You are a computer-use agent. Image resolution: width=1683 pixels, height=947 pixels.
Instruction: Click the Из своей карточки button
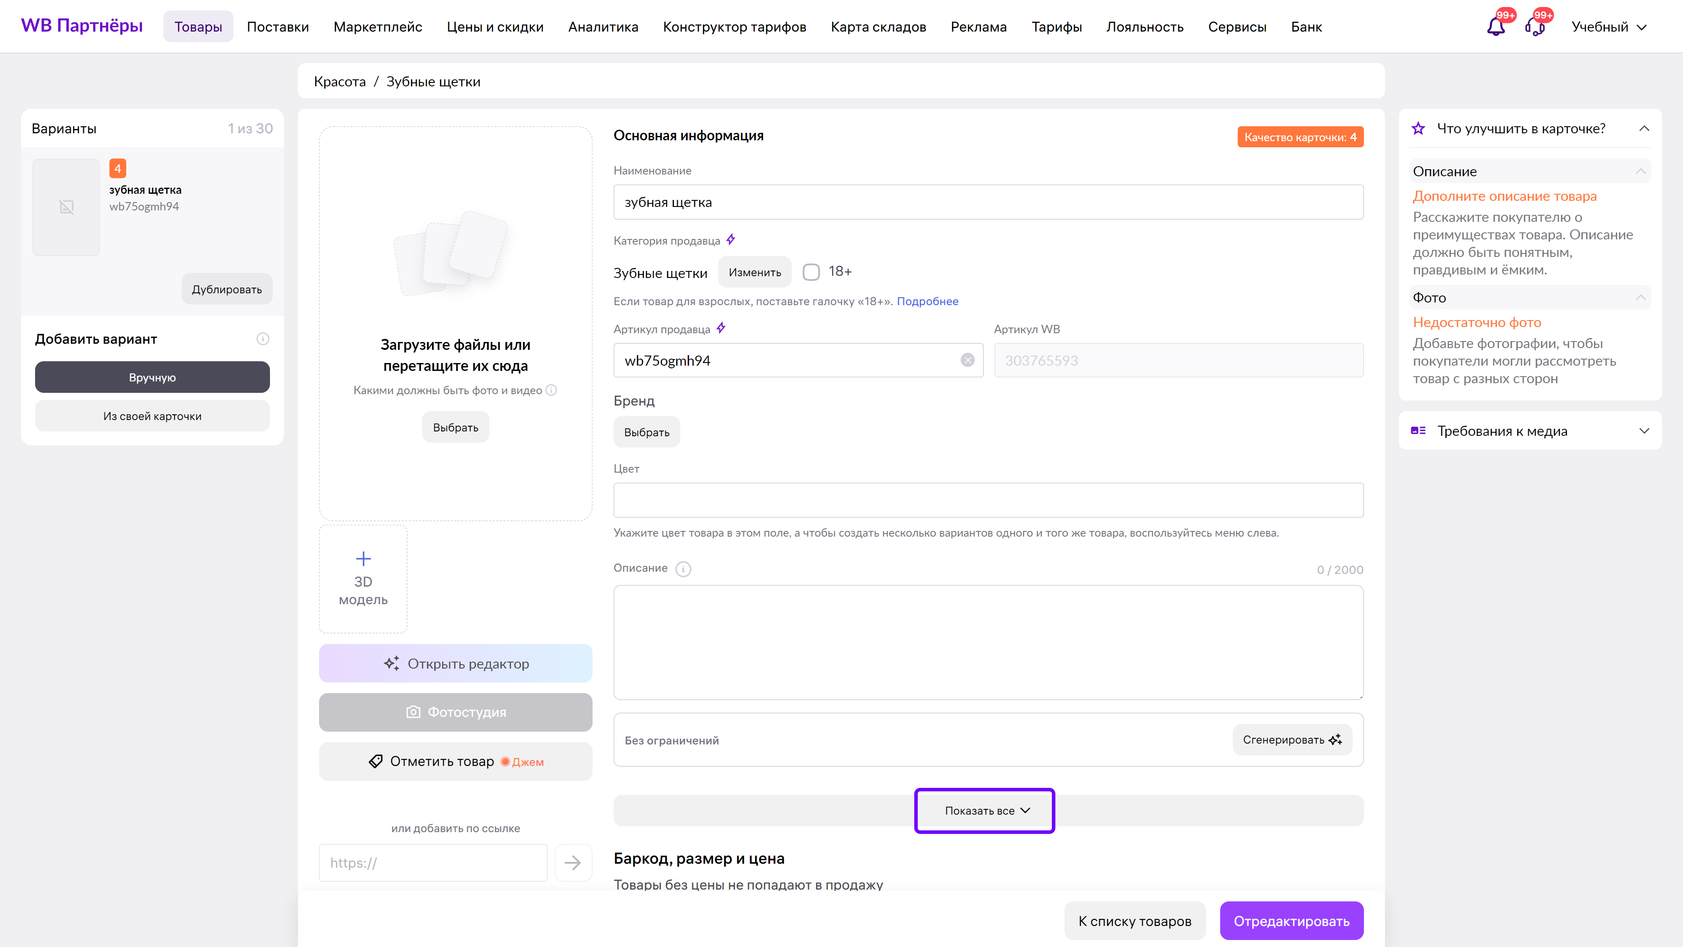coord(152,416)
